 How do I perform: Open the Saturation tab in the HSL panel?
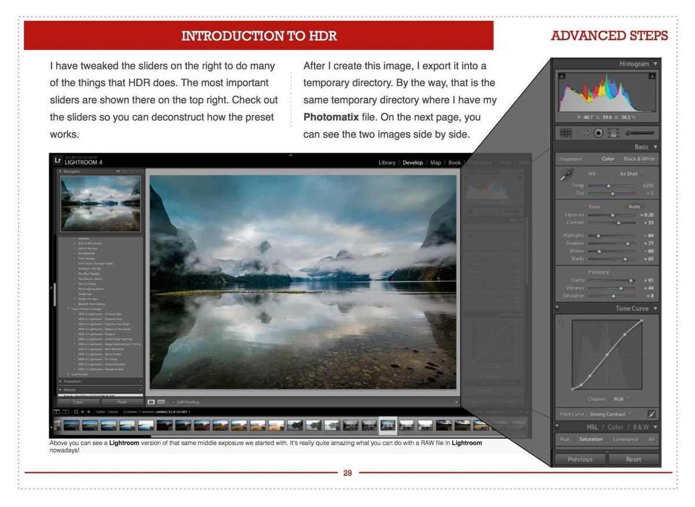tap(591, 439)
